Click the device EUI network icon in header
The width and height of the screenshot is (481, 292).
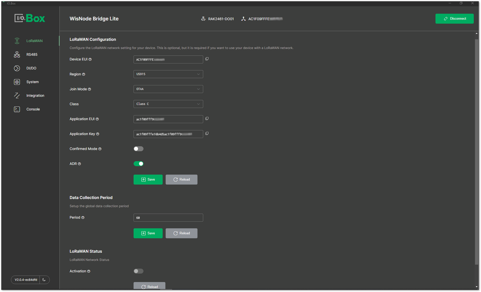[243, 19]
